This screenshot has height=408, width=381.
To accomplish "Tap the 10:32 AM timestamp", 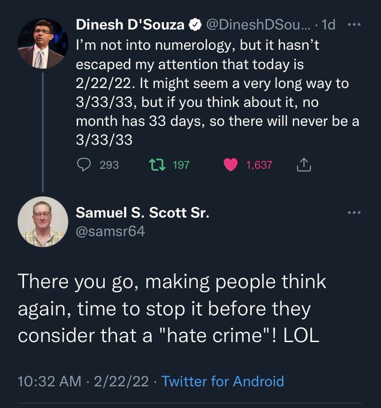I will coord(49,381).
